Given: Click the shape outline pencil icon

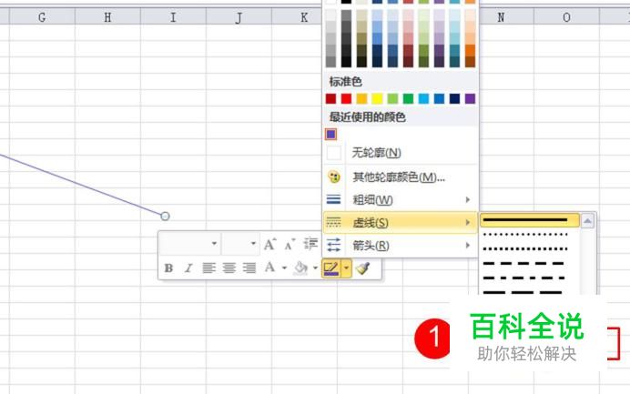Looking at the screenshot, I should 331,268.
